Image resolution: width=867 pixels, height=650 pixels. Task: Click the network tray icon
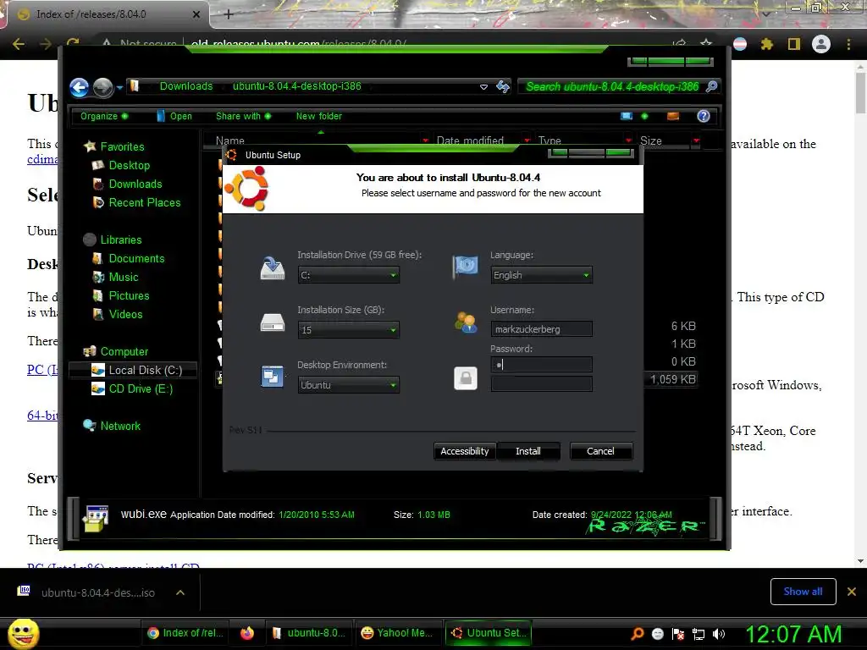[x=699, y=634]
